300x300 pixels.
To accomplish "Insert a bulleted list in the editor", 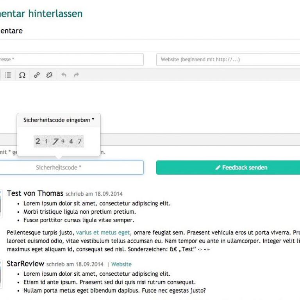I will point(8,75).
